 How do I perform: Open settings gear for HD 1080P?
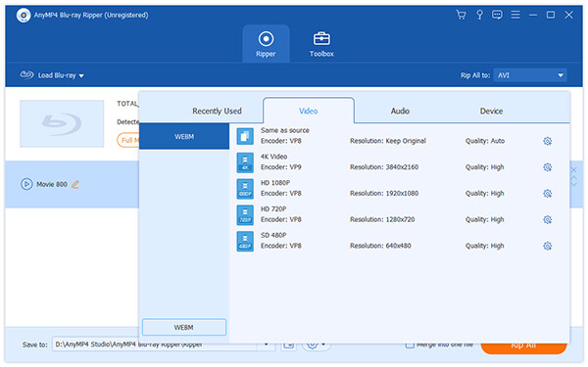click(x=548, y=194)
